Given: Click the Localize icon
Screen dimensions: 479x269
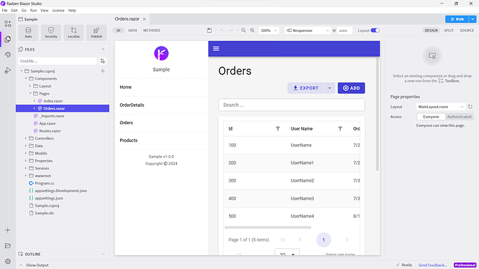Looking at the screenshot, I should [74, 33].
